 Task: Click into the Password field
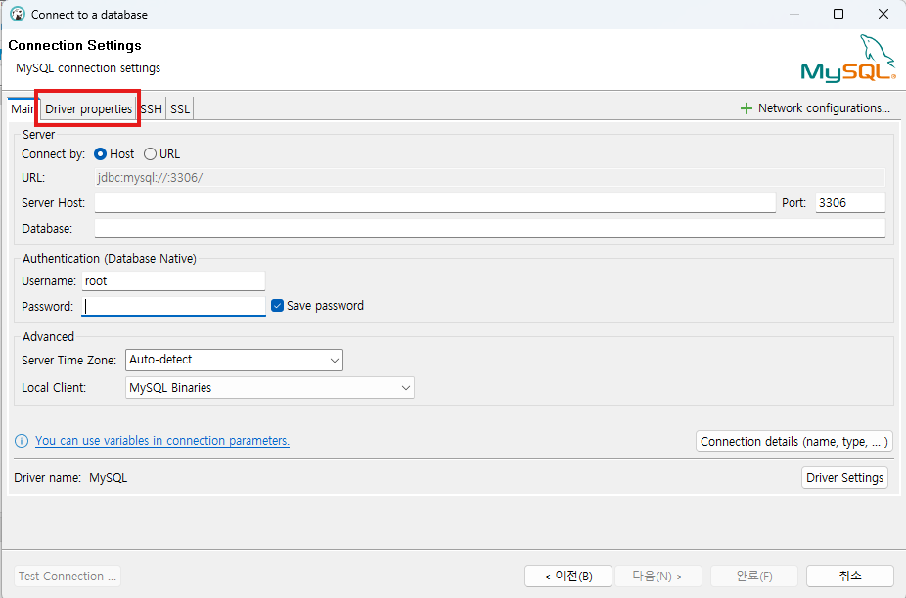coord(173,307)
